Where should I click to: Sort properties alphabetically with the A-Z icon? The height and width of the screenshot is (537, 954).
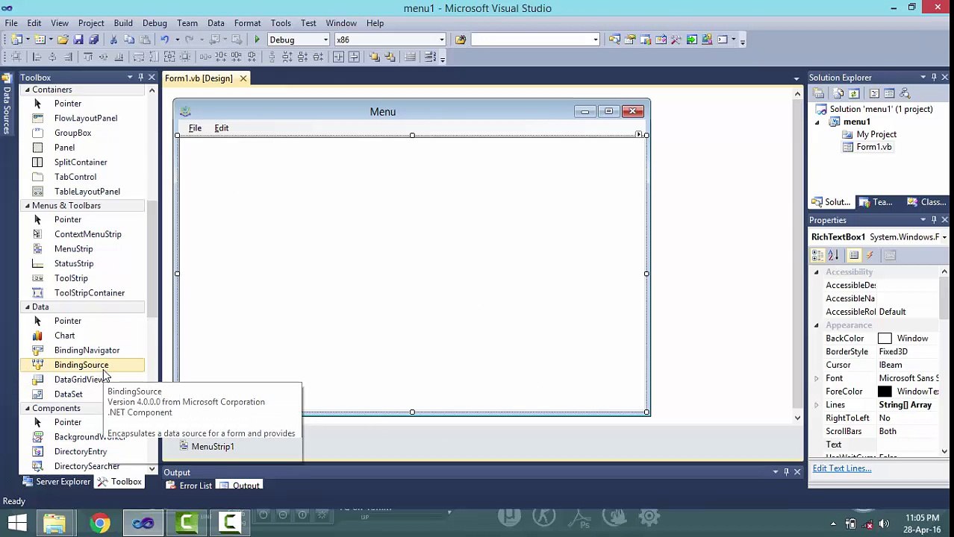[833, 255]
